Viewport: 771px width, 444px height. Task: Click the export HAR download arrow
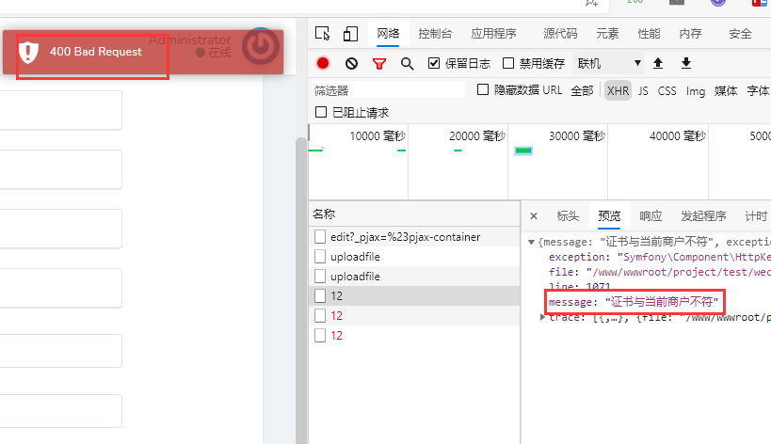point(686,63)
